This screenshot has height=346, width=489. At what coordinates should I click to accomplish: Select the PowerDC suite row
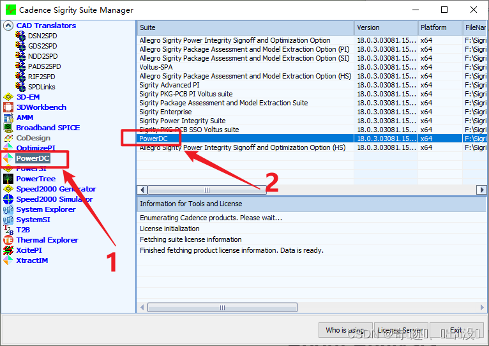pyautogui.click(x=311, y=139)
